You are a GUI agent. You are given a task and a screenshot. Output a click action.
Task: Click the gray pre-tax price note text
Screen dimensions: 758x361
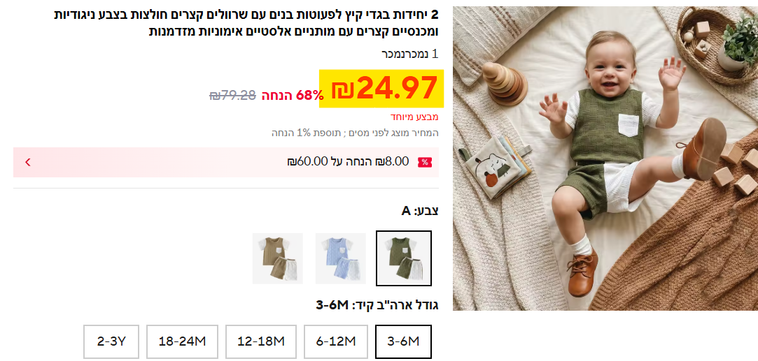point(355,133)
